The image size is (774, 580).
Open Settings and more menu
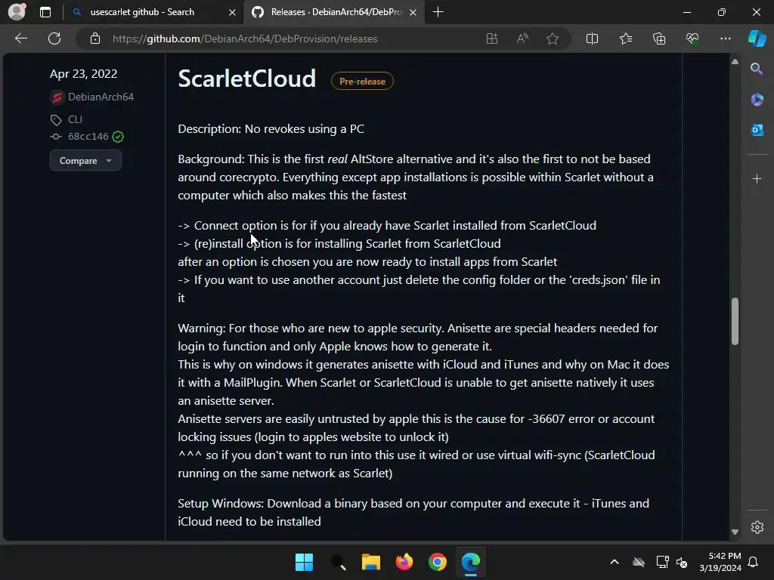pyautogui.click(x=725, y=39)
